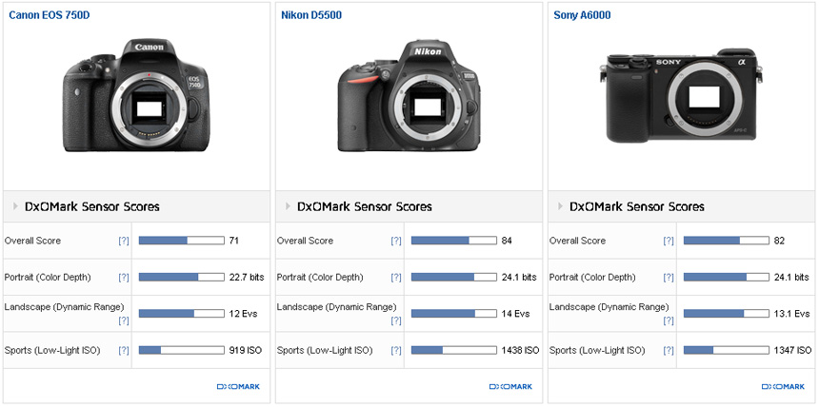The width and height of the screenshot is (819, 407).
Task: Open Nikon Sports Low-Light ISO help [?]
Action: point(396,351)
